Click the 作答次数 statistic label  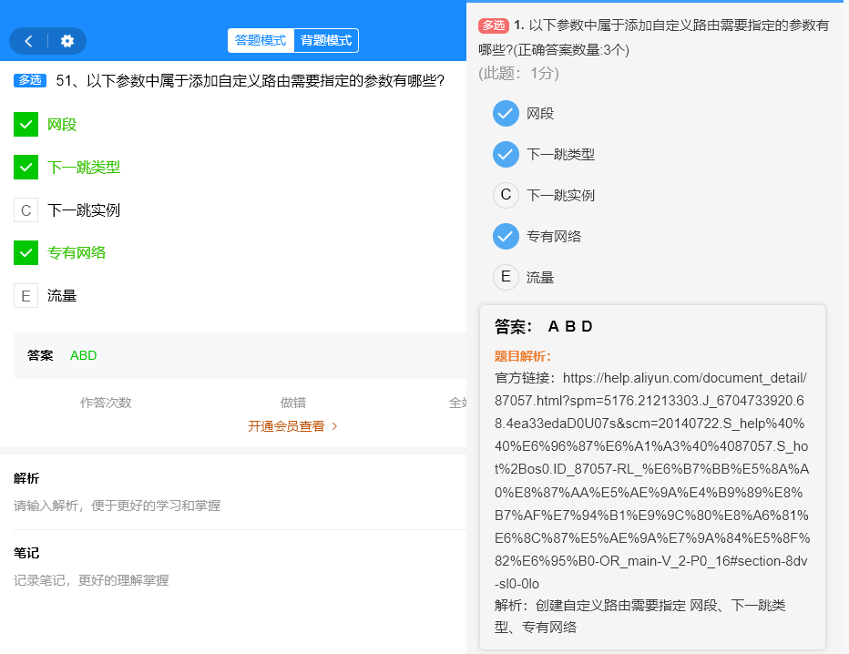tap(106, 403)
